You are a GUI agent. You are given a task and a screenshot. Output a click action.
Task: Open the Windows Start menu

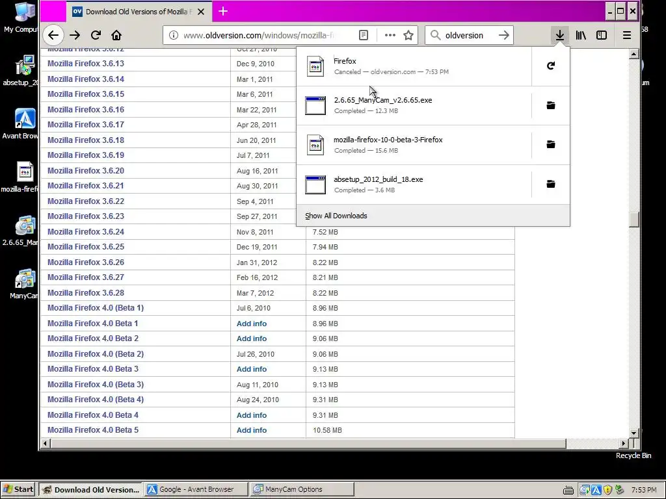[x=18, y=489]
